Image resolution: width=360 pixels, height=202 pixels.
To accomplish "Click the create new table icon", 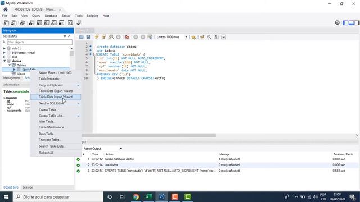I will click(x=39, y=22).
